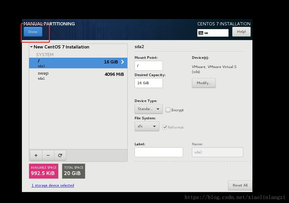
Task: Enable the Encrypt checkbox
Action: 168,110
